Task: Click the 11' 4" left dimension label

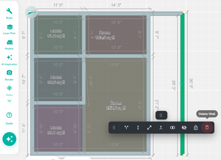Action: point(24,128)
